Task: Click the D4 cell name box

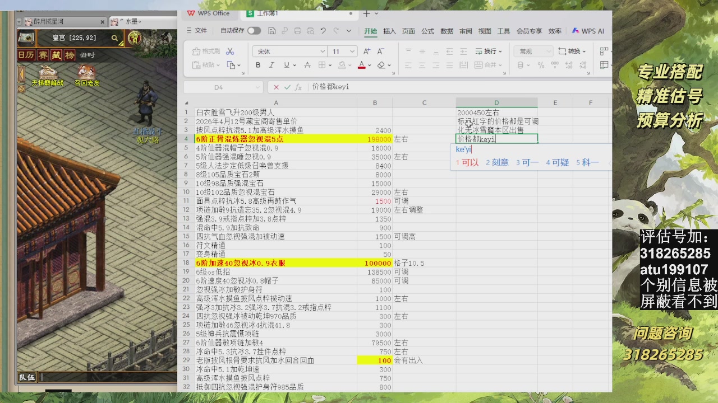Action: click(x=219, y=87)
